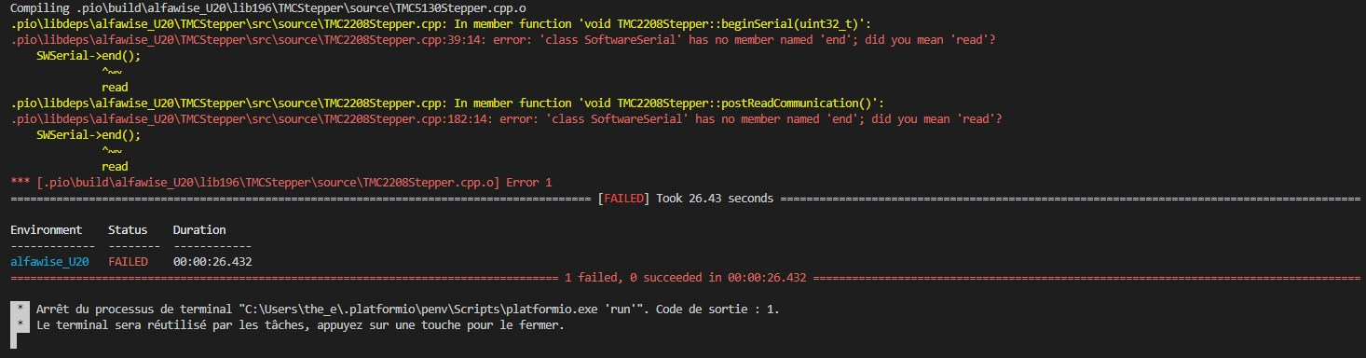Select the Duration column header
The height and width of the screenshot is (358, 1366).
coord(199,229)
